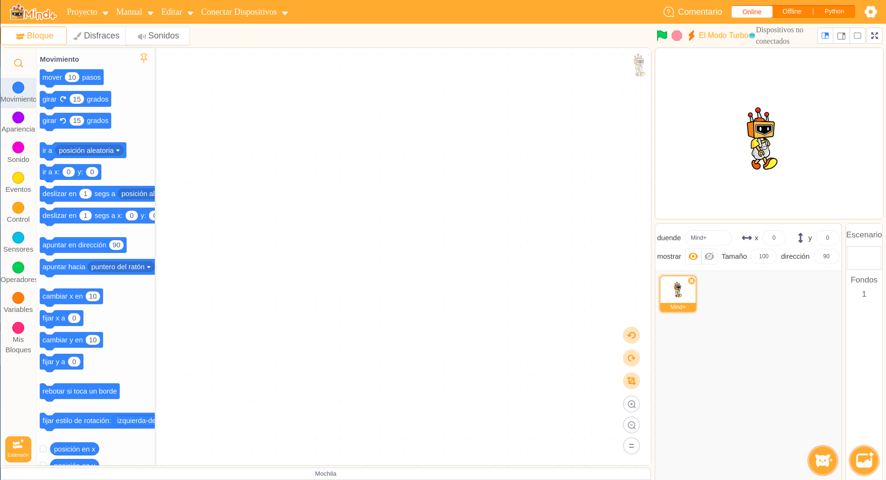Stop the program with the red stop icon
The height and width of the screenshot is (480, 886).
tap(677, 36)
